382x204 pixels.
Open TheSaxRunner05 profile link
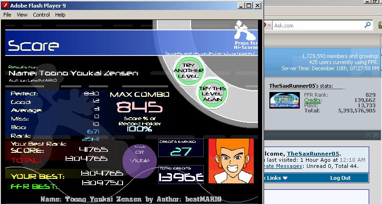coord(313,154)
